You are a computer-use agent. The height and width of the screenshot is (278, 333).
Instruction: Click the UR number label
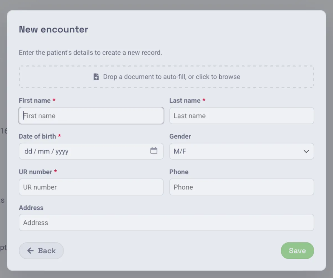[36, 172]
